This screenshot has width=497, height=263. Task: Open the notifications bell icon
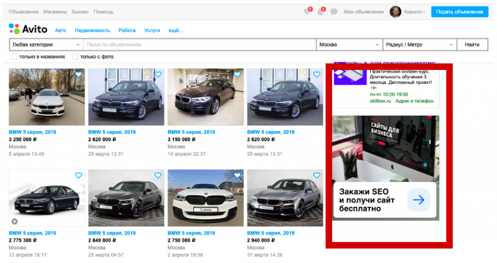click(x=320, y=12)
